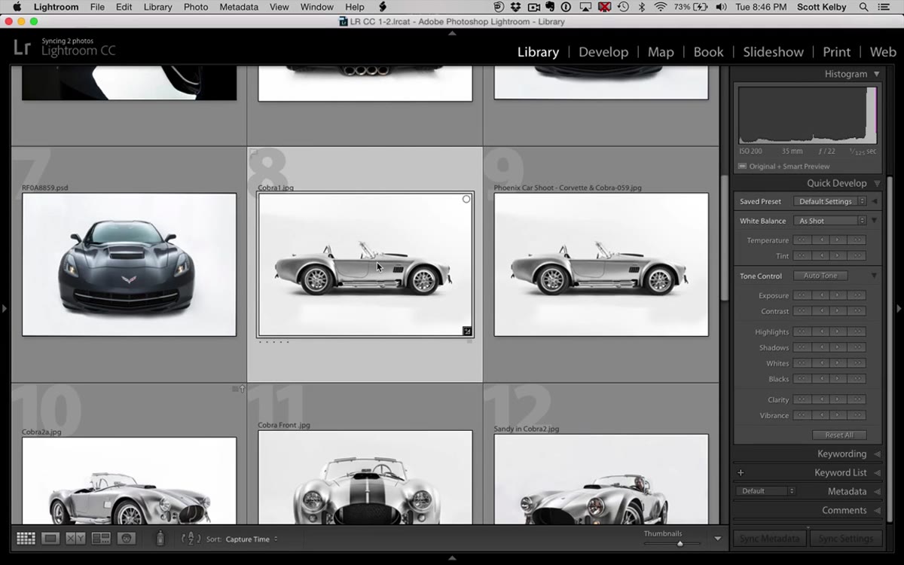This screenshot has height=565, width=904.
Task: Select the Cobra Front .jpg thumbnail
Action: click(x=365, y=477)
